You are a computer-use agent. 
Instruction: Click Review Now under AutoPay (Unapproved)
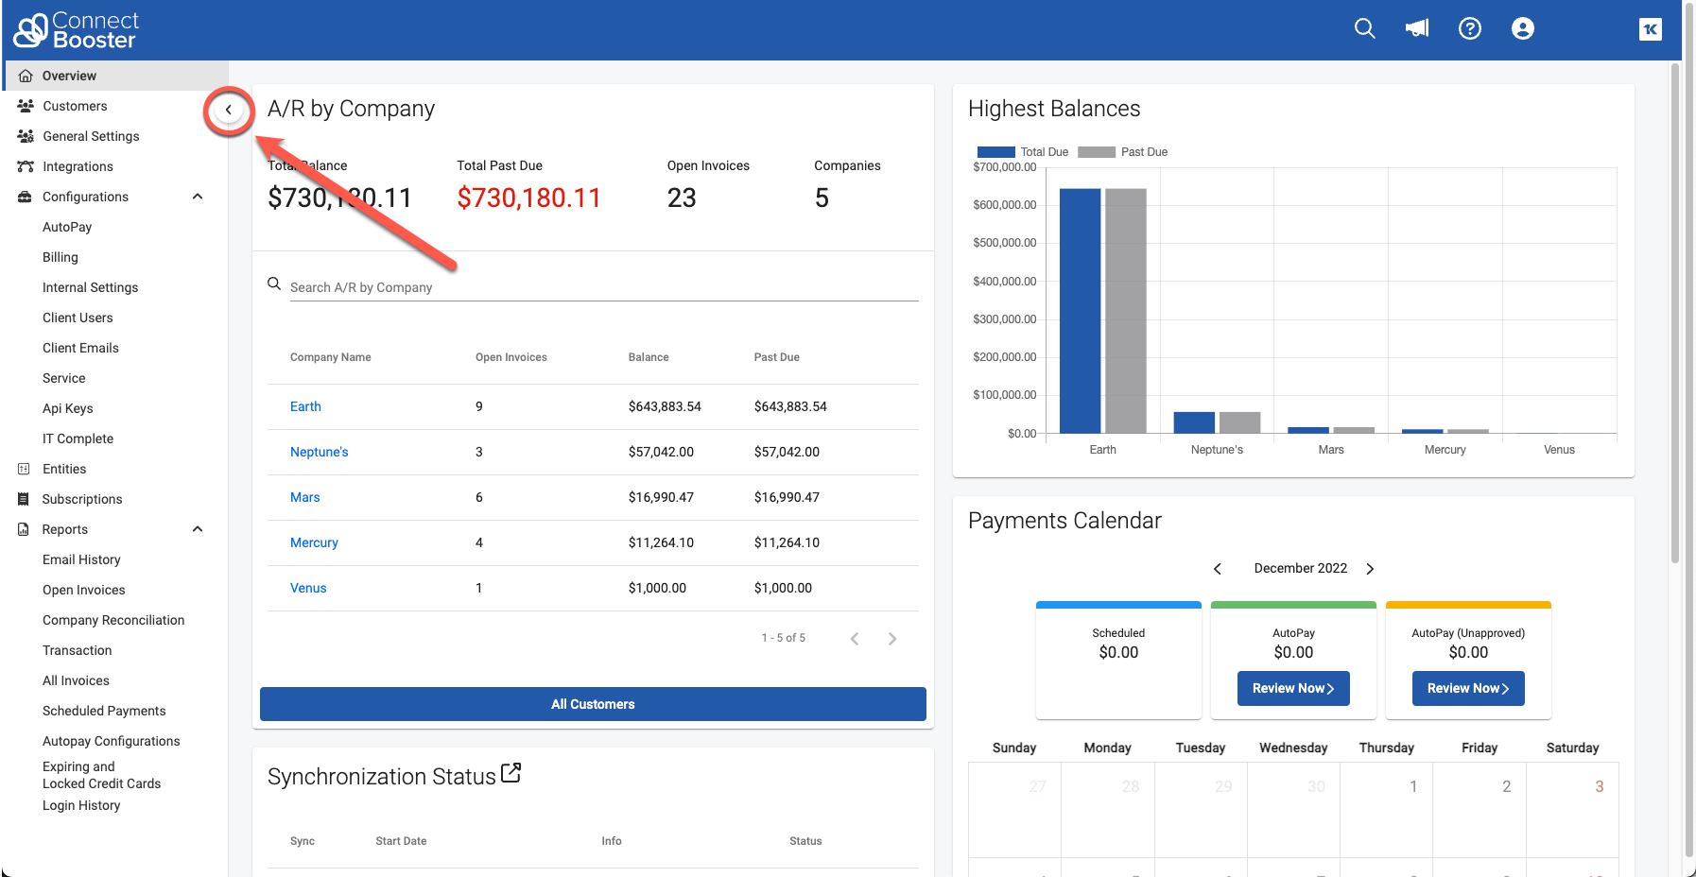click(1467, 688)
